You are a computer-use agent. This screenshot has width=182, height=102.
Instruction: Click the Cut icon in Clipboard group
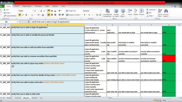pyautogui.click(x=5, y=10)
